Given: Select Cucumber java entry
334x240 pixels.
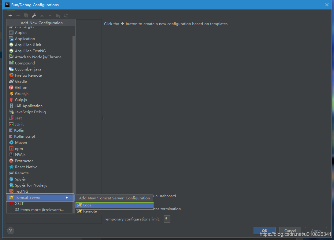Looking at the screenshot, I should coord(40,69).
